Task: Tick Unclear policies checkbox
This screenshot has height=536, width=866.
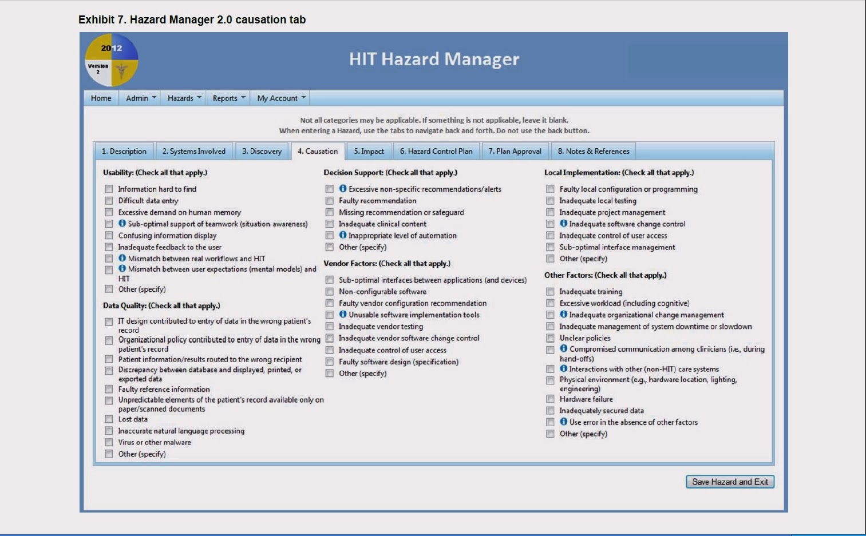Action: click(x=550, y=338)
